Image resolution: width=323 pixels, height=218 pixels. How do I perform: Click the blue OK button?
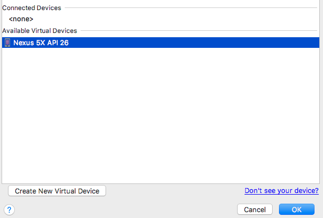pos(296,209)
